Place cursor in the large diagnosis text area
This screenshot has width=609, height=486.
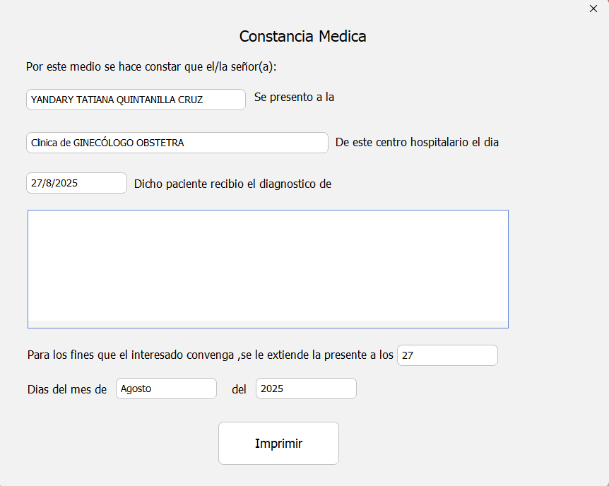tap(268, 268)
